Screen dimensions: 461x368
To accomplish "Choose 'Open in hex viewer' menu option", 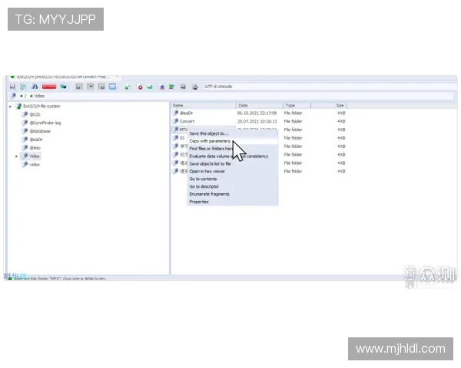I will [206, 171].
